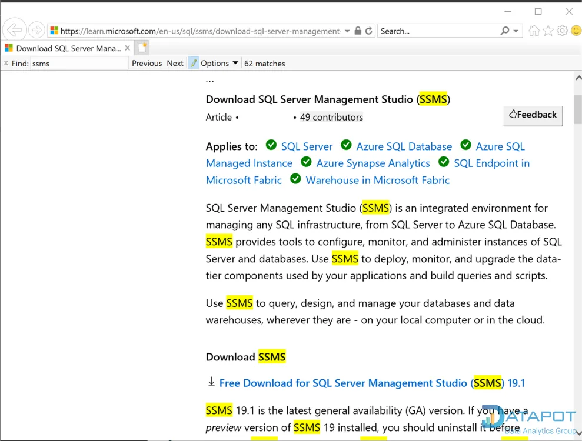Click the ellipsis above the article title
Viewport: 582px width, 441px height.
(x=209, y=81)
